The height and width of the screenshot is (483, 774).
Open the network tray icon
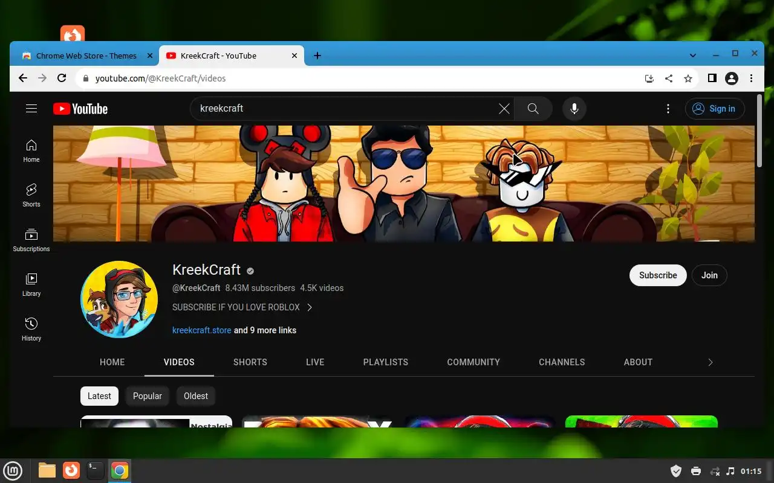coord(715,471)
